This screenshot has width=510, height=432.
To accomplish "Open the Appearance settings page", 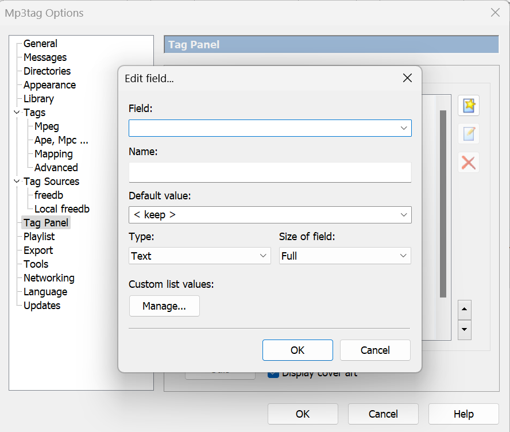I will point(49,84).
